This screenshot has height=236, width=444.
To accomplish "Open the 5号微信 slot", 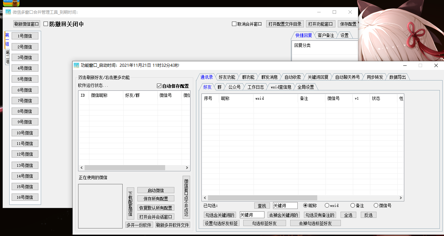I will (x=25, y=79).
